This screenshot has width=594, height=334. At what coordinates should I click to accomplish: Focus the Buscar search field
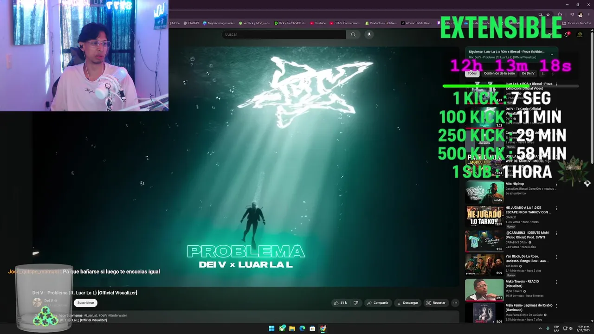pos(284,34)
